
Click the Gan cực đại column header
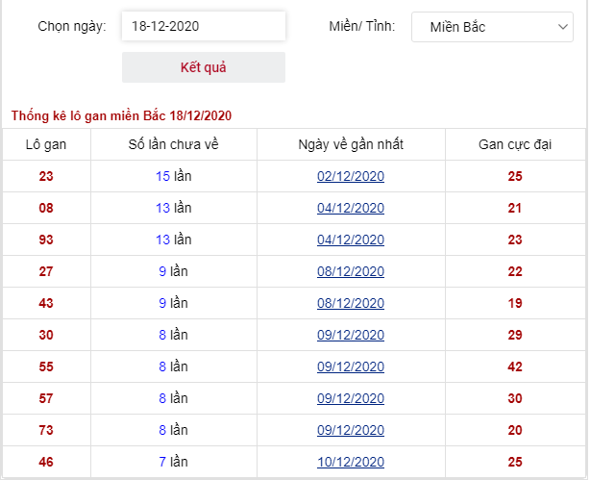pos(515,144)
